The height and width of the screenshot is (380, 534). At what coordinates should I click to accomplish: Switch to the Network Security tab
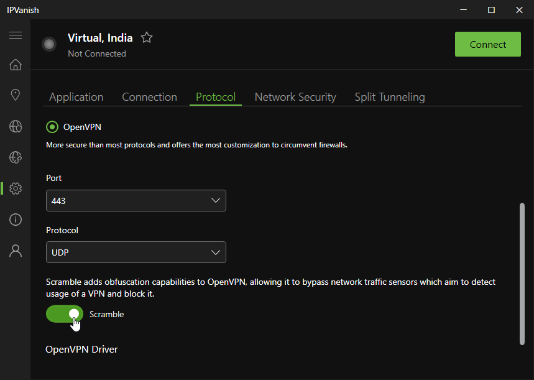295,97
